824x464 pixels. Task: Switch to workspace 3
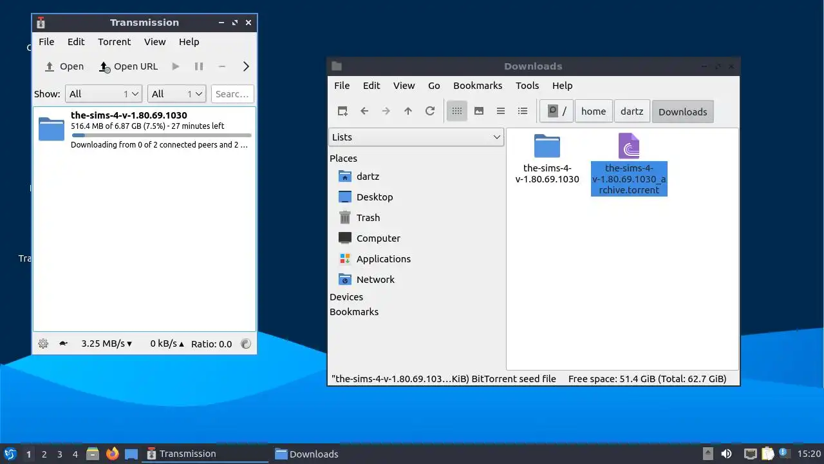coord(59,454)
